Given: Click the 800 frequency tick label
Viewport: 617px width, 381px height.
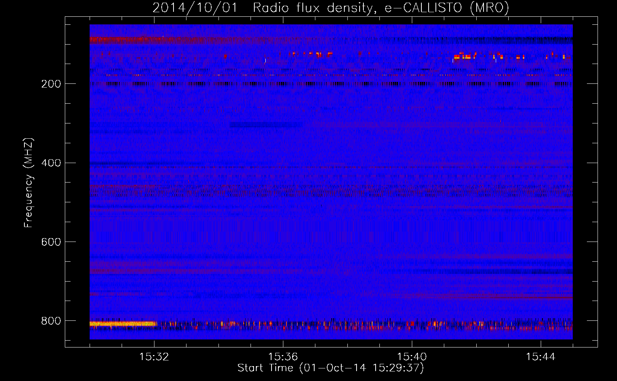Looking at the screenshot, I should click(51, 321).
